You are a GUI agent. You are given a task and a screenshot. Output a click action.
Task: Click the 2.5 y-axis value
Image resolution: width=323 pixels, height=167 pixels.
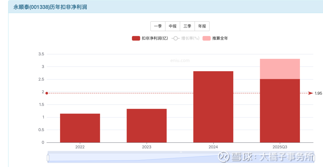[41, 79]
